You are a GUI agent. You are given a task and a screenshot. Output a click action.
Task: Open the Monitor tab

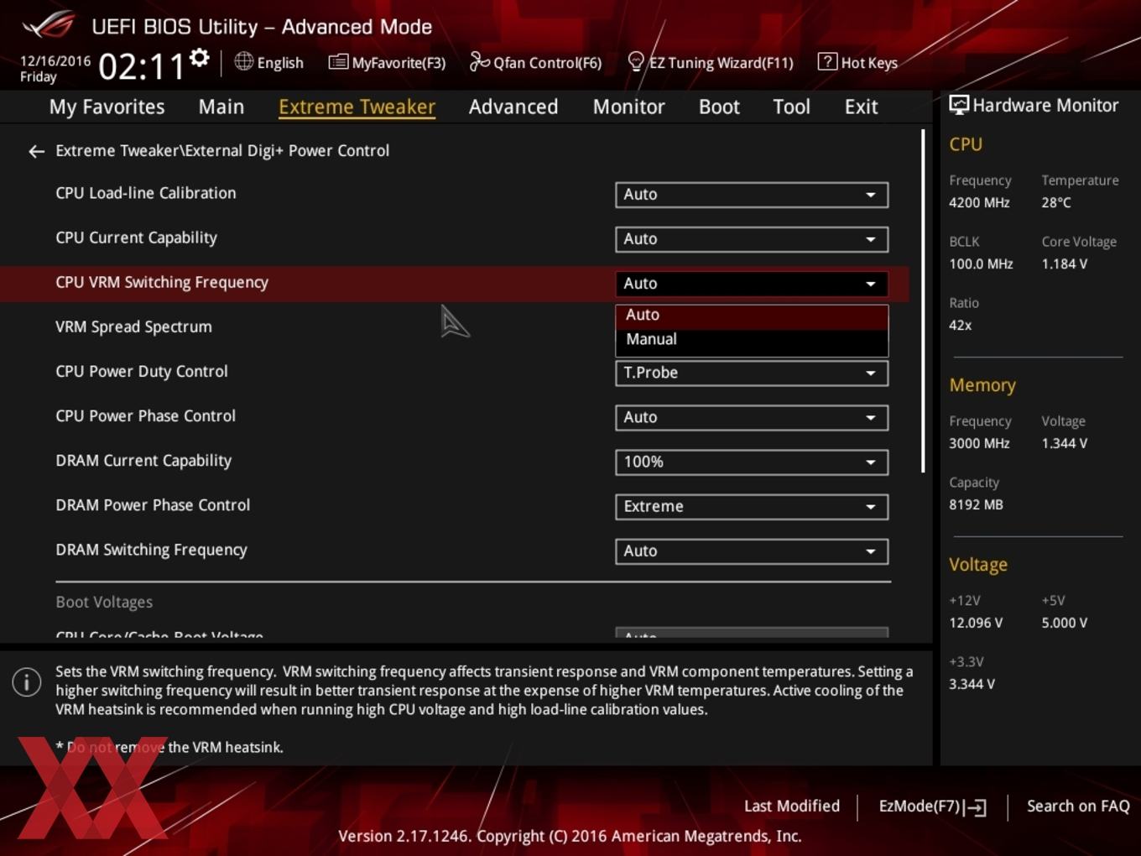point(628,107)
